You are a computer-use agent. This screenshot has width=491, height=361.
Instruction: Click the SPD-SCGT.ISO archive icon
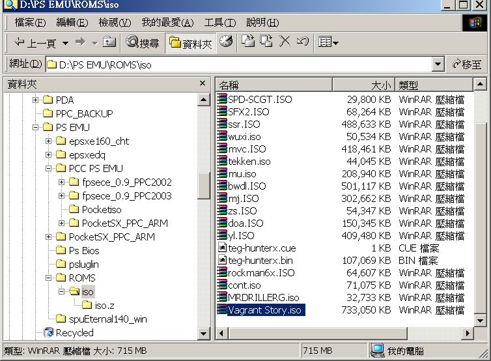(x=222, y=99)
